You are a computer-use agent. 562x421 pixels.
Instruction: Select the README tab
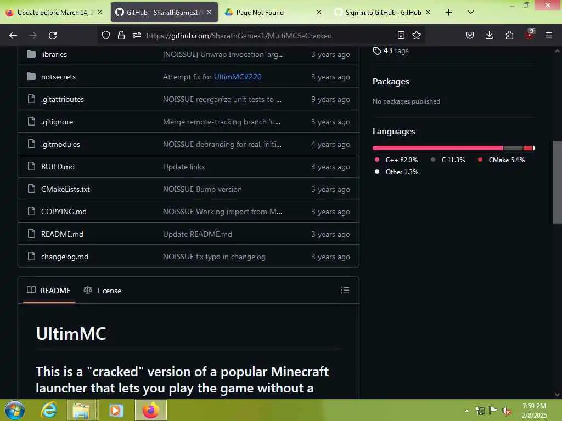click(x=49, y=291)
